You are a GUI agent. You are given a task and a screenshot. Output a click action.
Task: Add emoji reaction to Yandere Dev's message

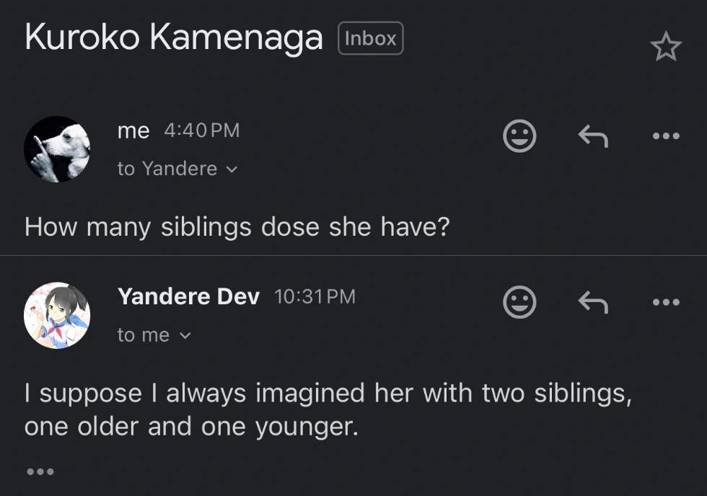(x=519, y=302)
